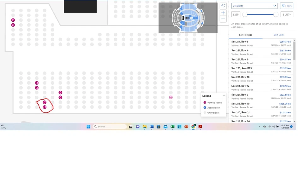Select the Sec 221, Row 10 listing
This screenshot has width=303, height=170.
pos(261,79)
